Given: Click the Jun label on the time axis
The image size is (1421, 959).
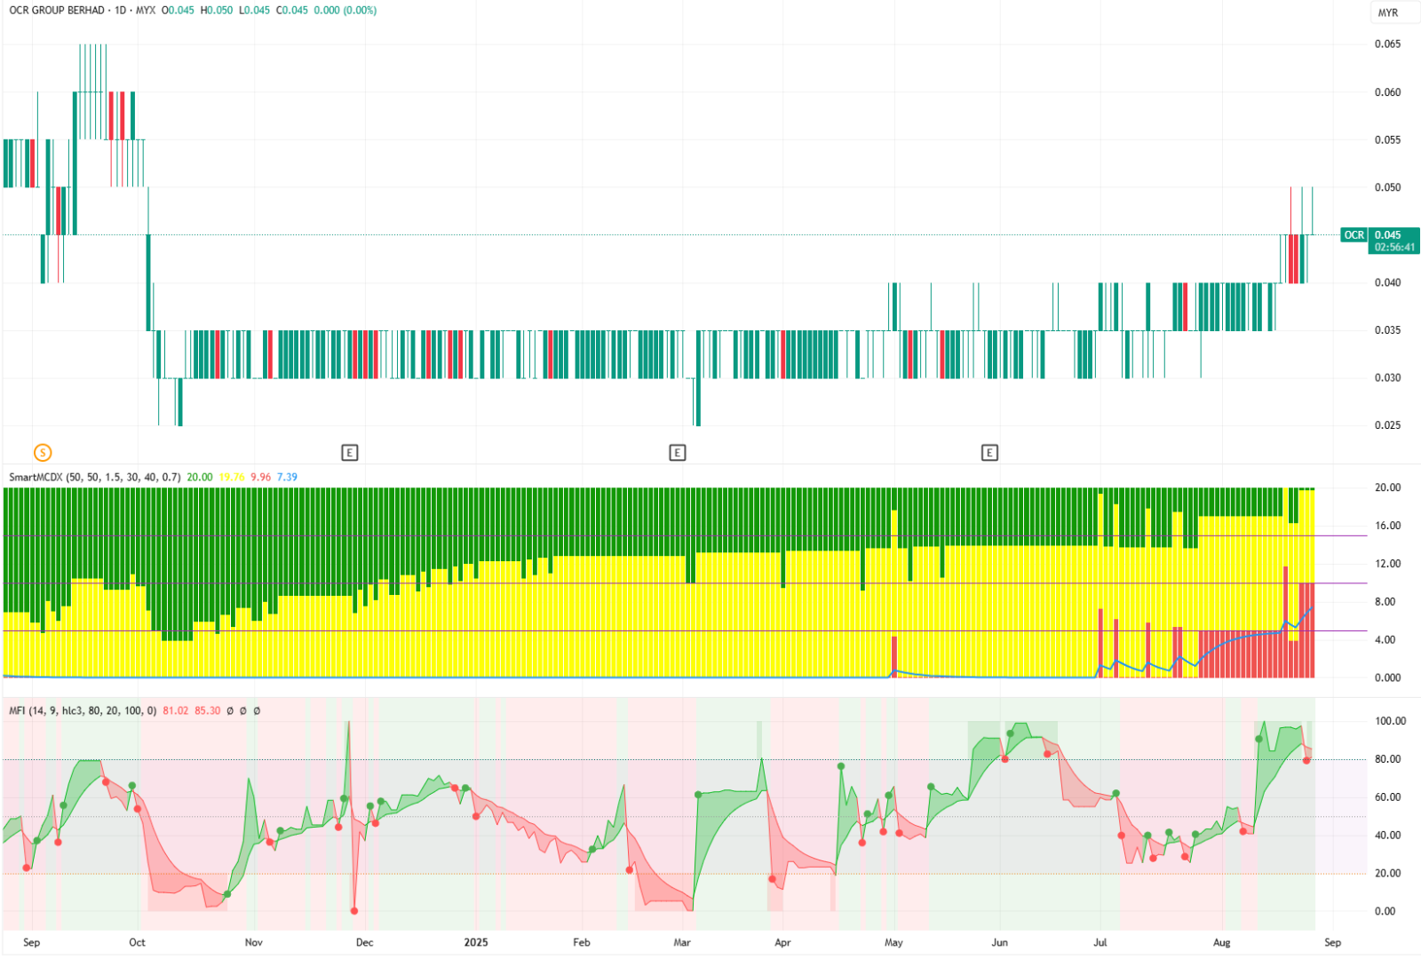Looking at the screenshot, I should pos(1000,943).
